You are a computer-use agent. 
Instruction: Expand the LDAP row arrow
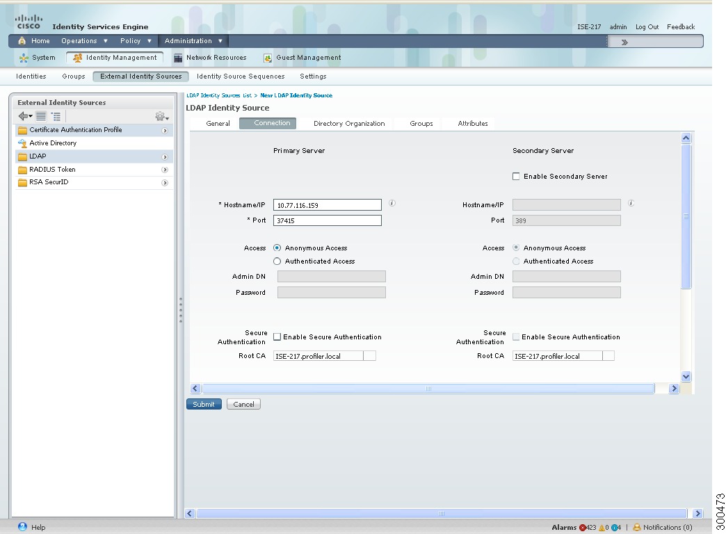pyautogui.click(x=164, y=157)
